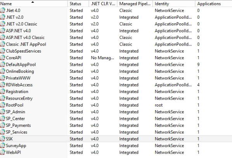Click the SSK application pool icon
The height and width of the screenshot is (158, 232).
(2, 139)
